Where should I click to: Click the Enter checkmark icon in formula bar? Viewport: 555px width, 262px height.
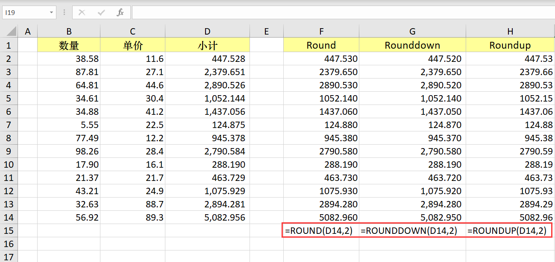click(101, 12)
